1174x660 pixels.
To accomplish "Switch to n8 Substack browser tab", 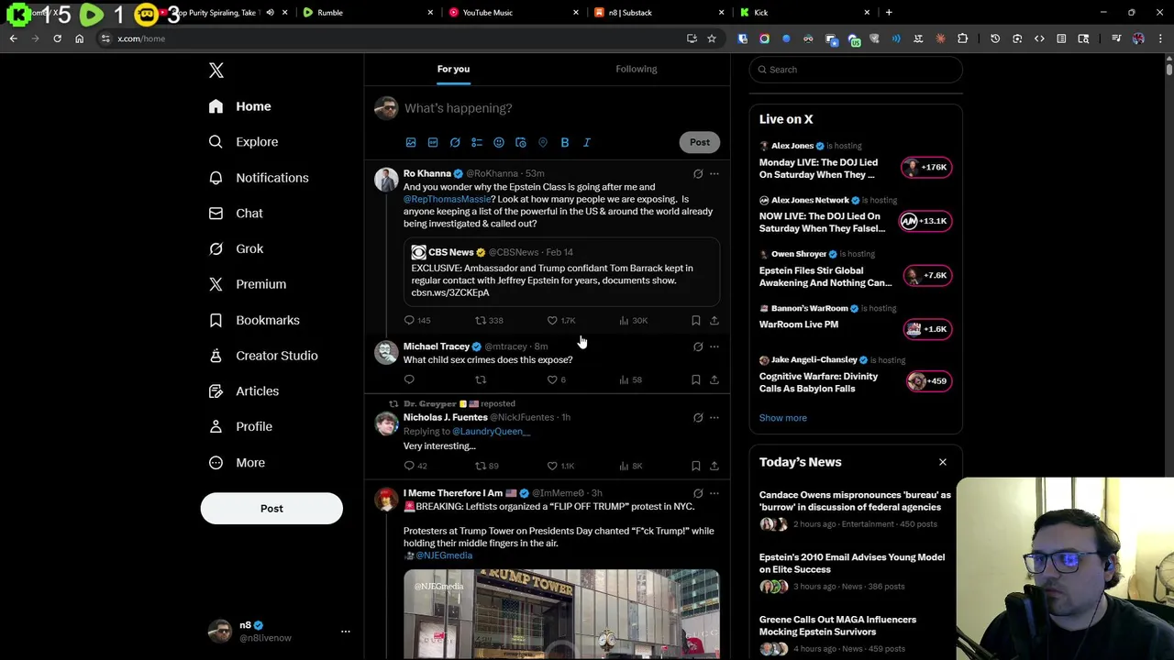I will (x=660, y=13).
